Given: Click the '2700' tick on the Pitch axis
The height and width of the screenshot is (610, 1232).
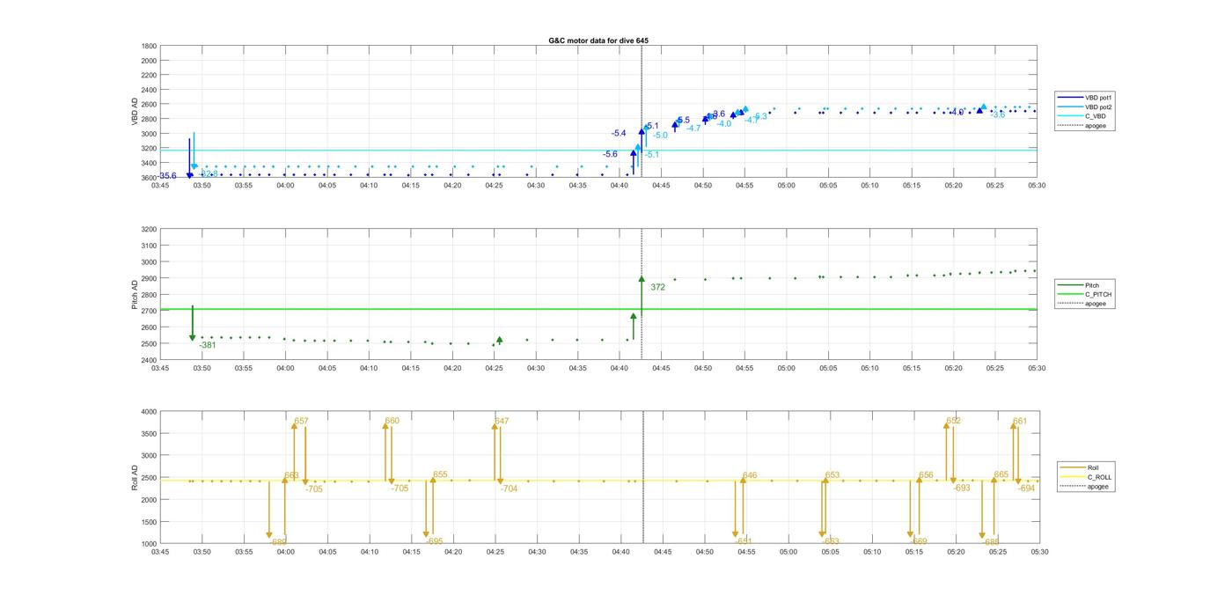Looking at the screenshot, I should [x=150, y=311].
